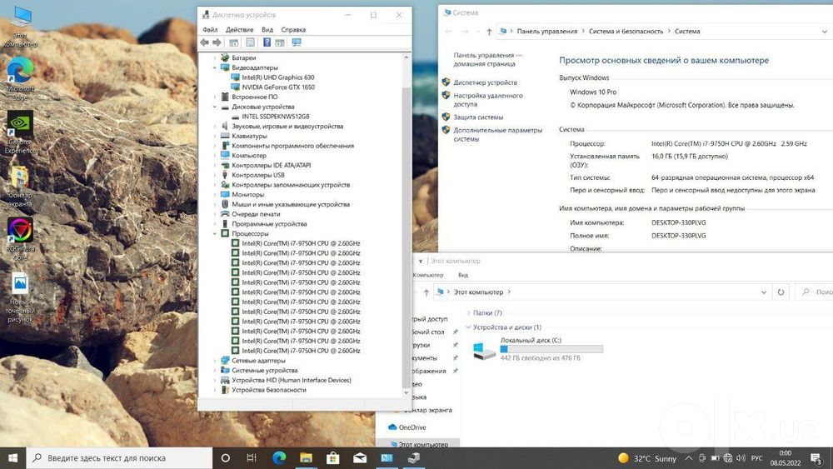Expand the Сетевые адаптеры node

point(215,361)
